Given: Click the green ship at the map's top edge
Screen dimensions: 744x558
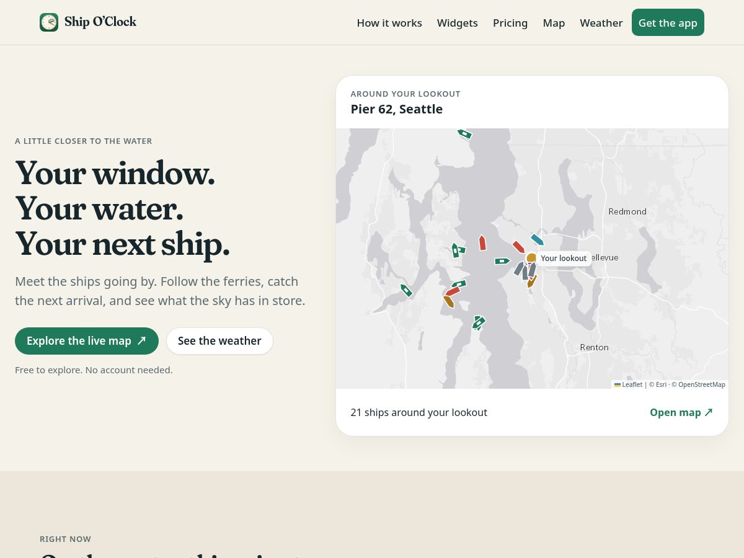Looking at the screenshot, I should pos(464,133).
